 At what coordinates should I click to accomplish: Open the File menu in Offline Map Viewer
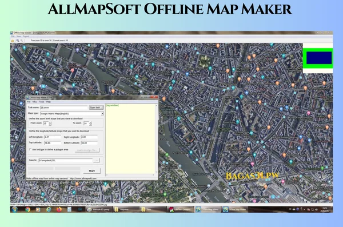coord(13,37)
